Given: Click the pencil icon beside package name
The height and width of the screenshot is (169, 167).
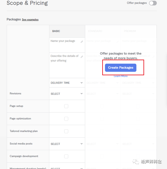Looking at the screenshot, I should [82, 42].
